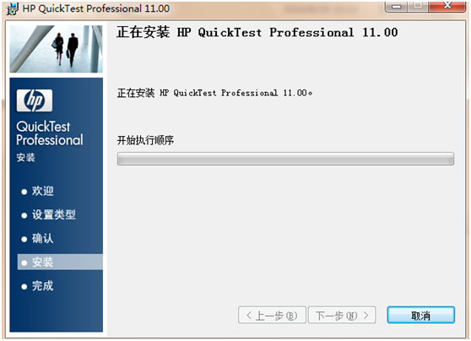Click the business people banner image
The image size is (471, 341).
(57, 49)
